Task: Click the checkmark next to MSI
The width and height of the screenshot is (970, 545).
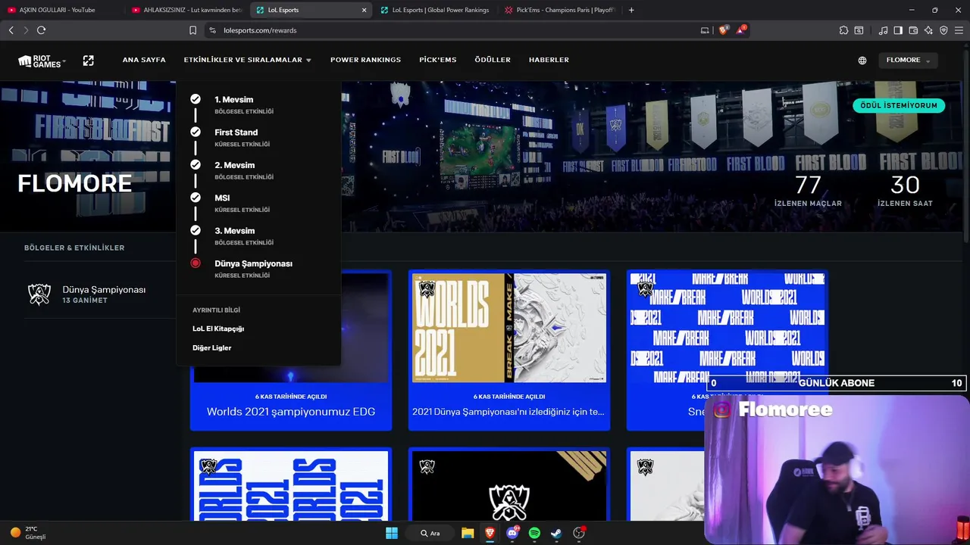Action: [x=196, y=198]
